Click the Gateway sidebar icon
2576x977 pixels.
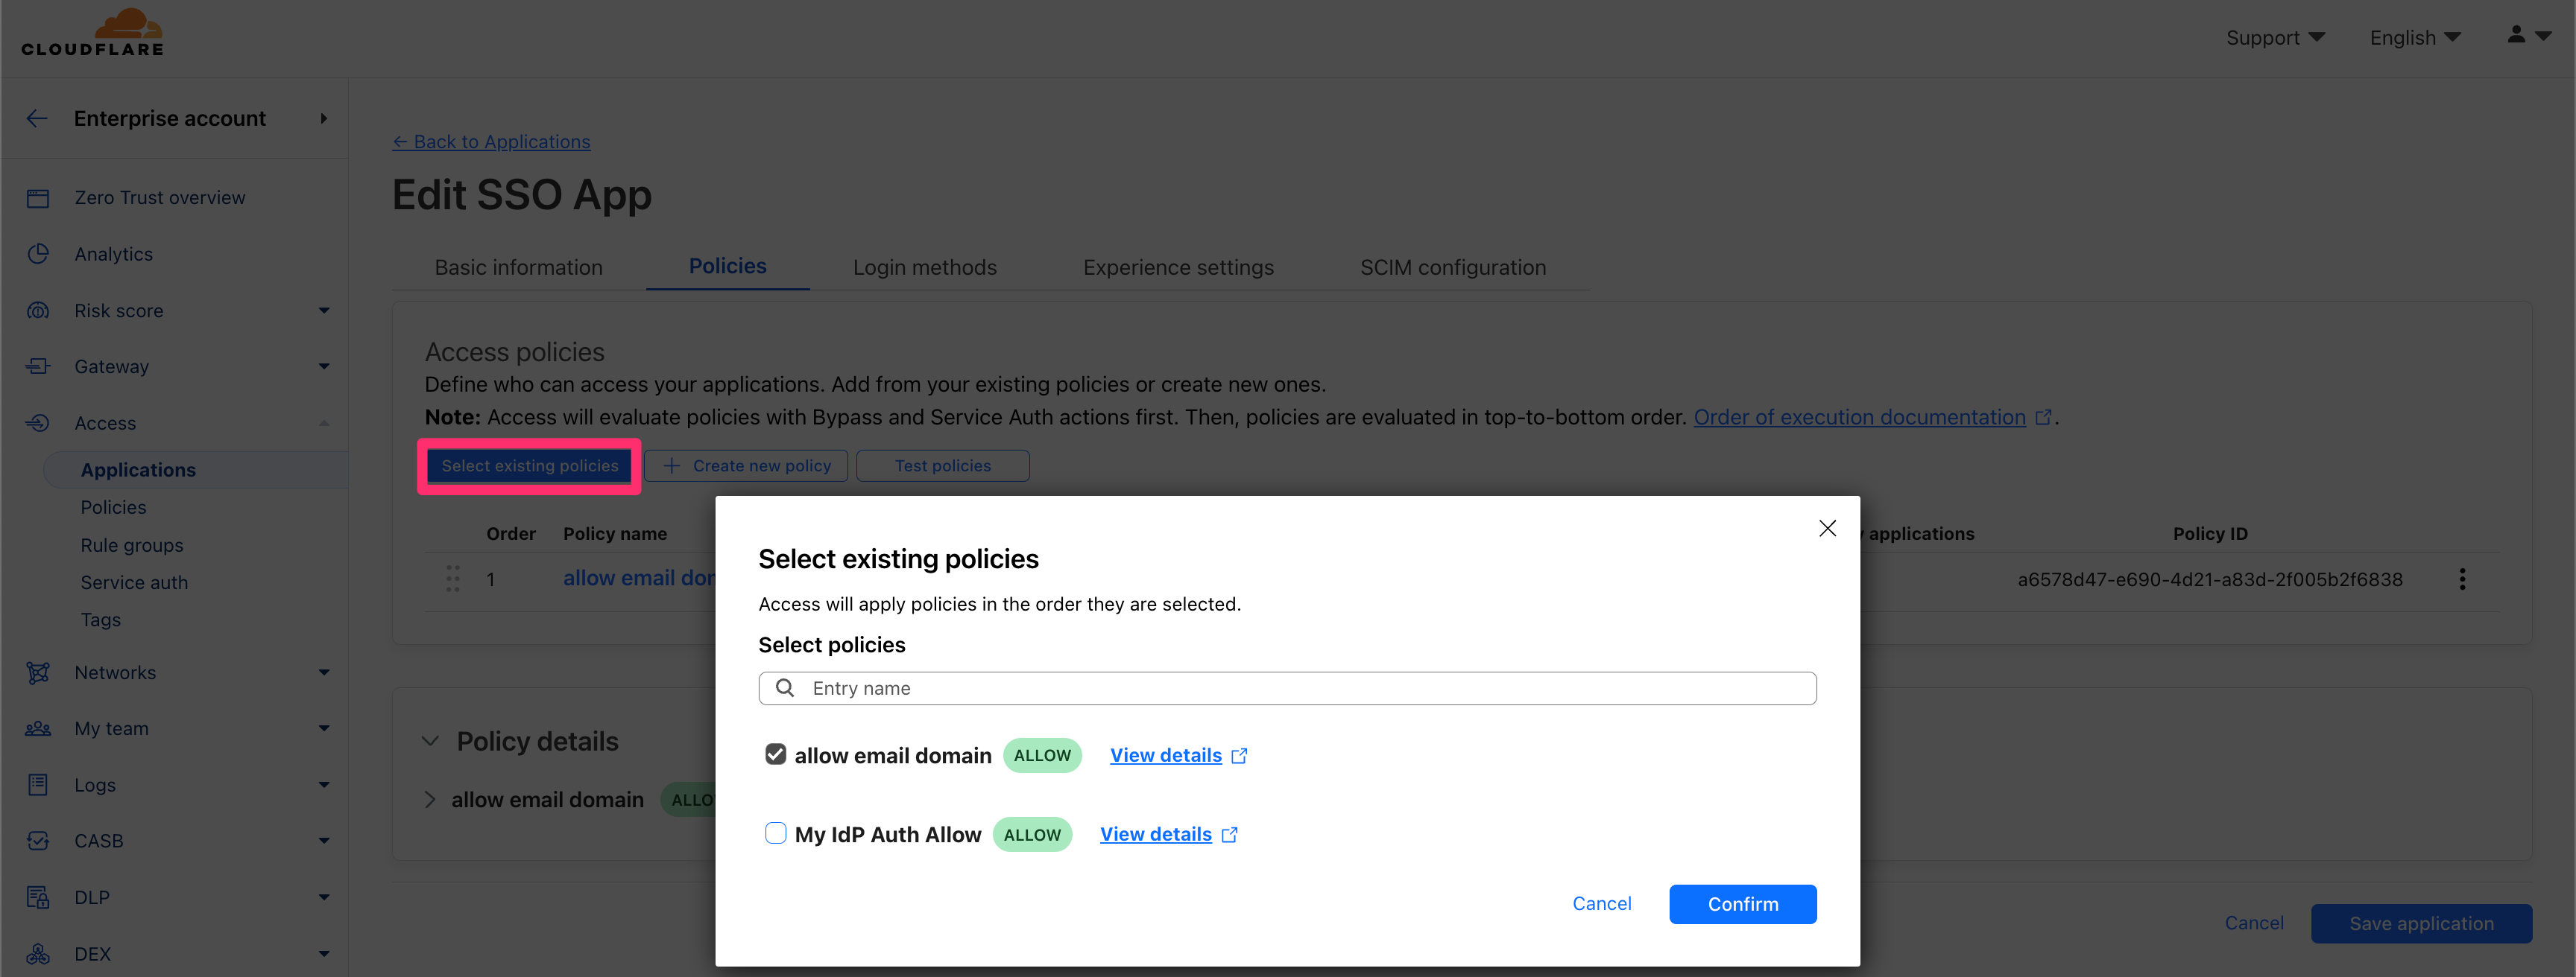(38, 366)
